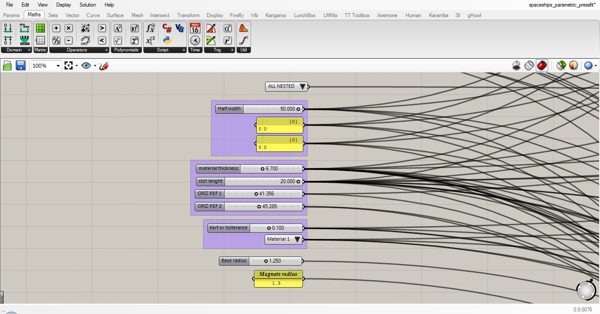Image resolution: width=600 pixels, height=314 pixels.
Task: Toggle the no preview mode
Action: click(516, 65)
